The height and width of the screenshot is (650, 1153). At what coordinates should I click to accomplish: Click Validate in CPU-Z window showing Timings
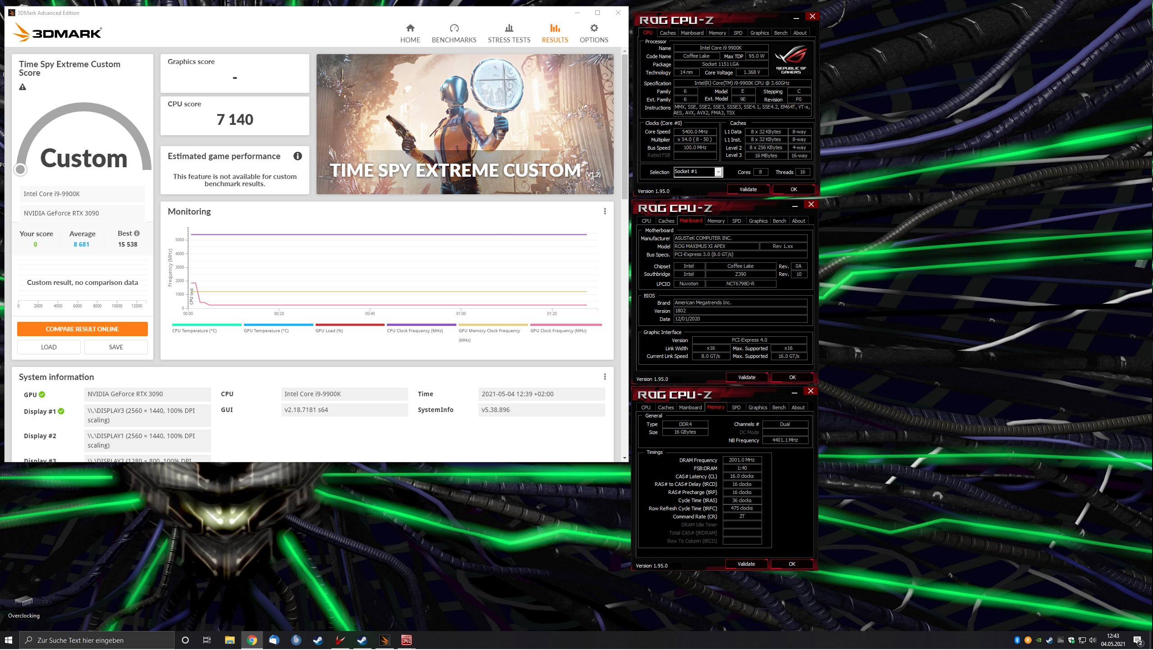[746, 564]
